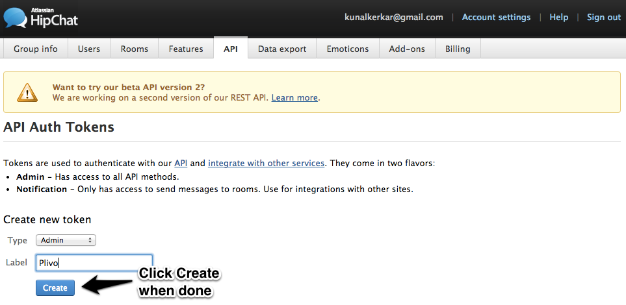Open integrate with other services link
The height and width of the screenshot is (305, 626).
pyautogui.click(x=267, y=163)
